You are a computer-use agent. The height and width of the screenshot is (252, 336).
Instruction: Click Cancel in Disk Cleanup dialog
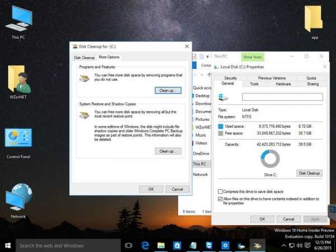pyautogui.click(x=178, y=189)
